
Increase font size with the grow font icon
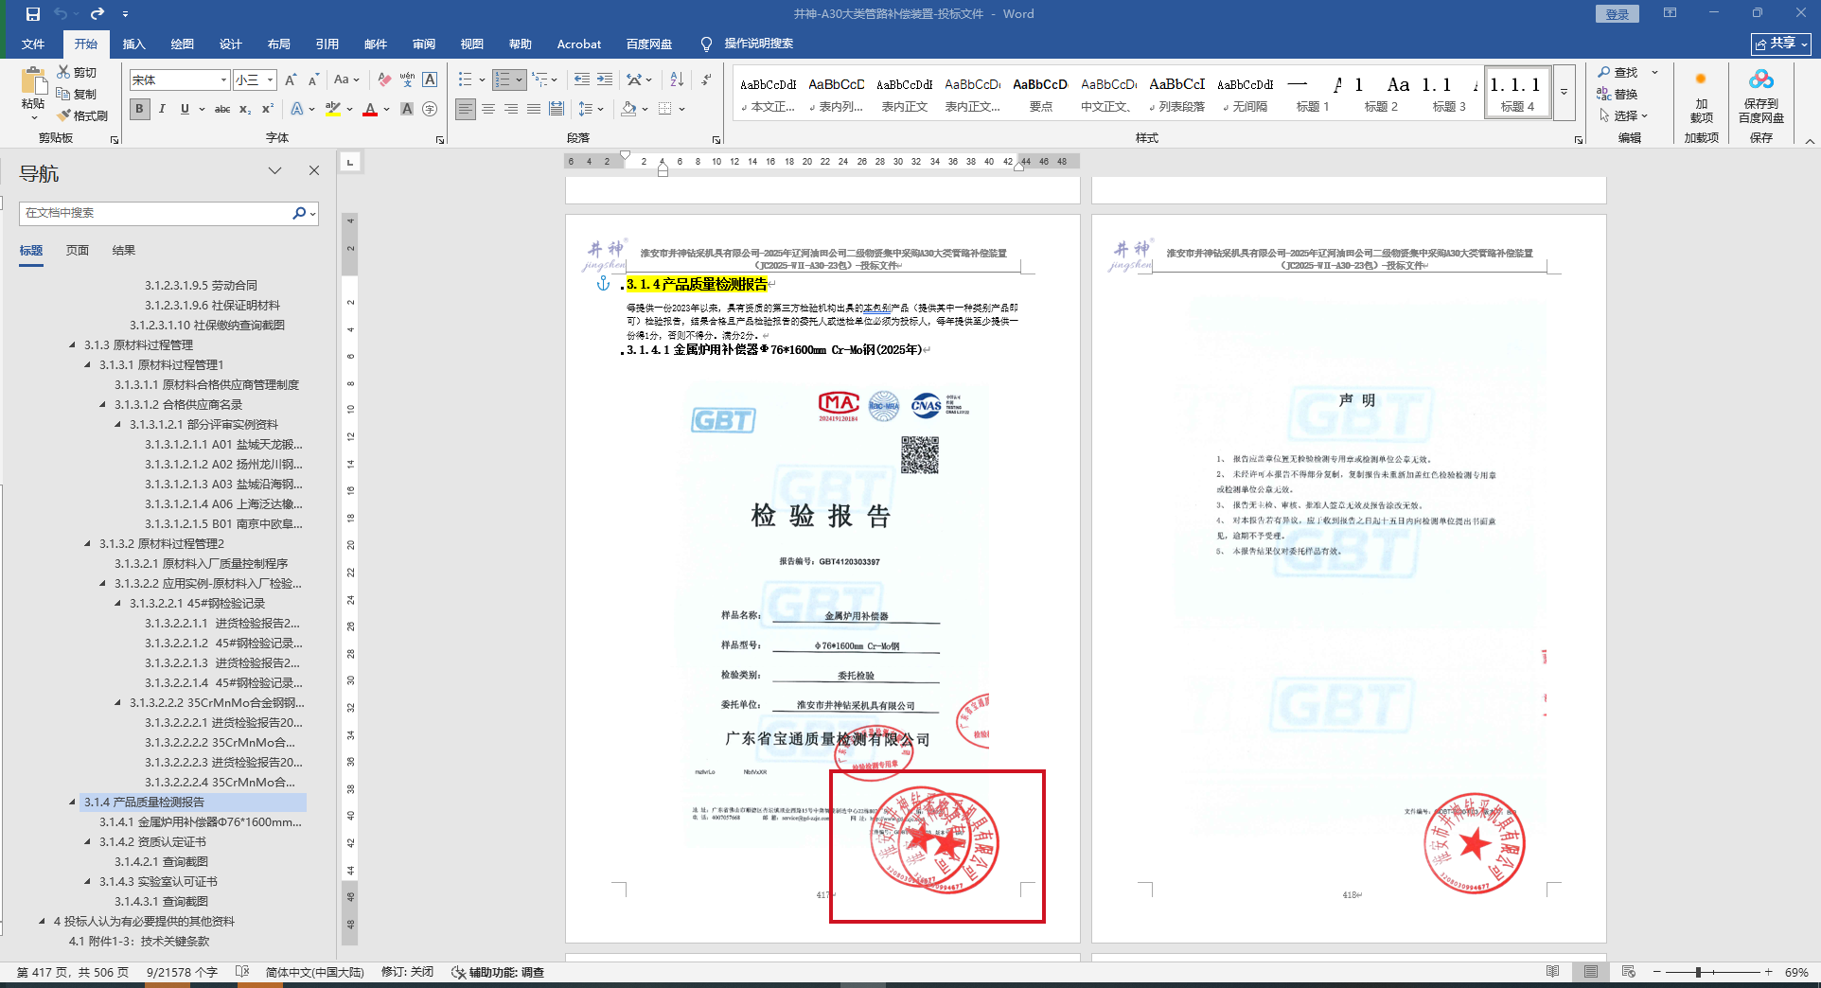(291, 80)
